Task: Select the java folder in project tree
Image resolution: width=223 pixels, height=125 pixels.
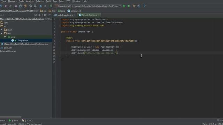Action: pyautogui.click(x=11, y=37)
